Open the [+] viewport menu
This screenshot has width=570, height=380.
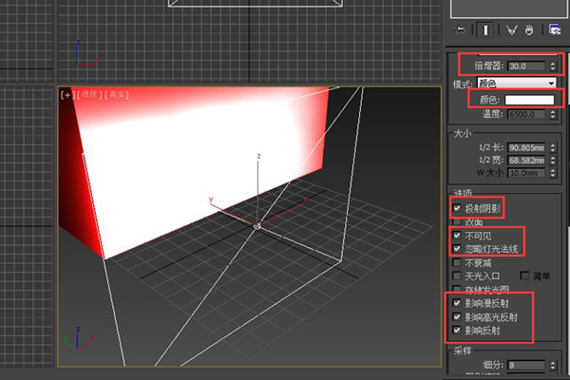tap(67, 94)
